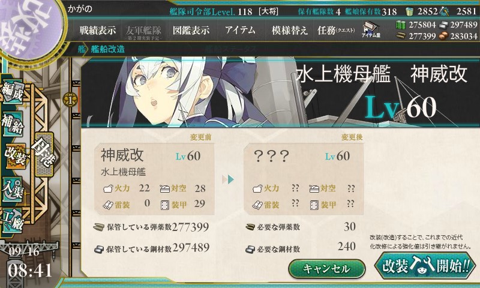Click the ??? after-remodel stats card
Viewport: 480px width, 288px height.
[304, 179]
